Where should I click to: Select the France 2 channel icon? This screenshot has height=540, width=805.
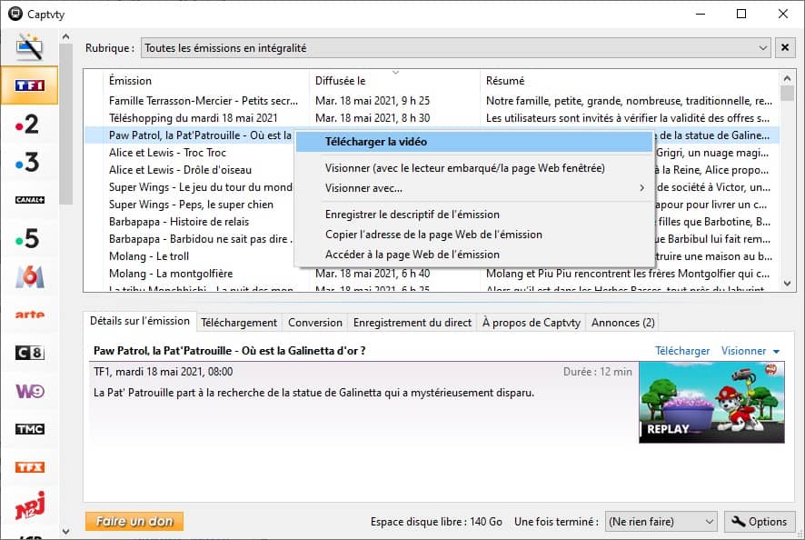coord(26,124)
